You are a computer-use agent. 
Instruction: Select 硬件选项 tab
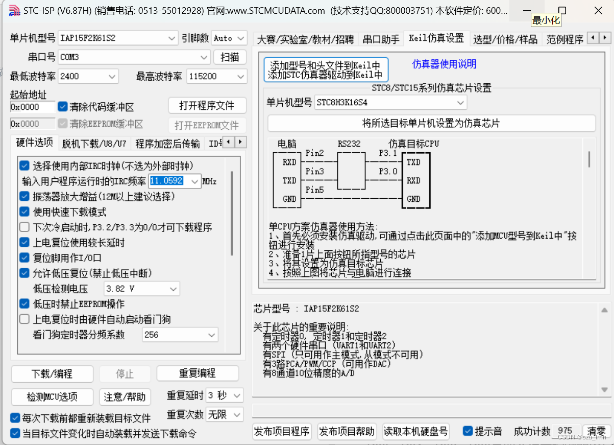pos(35,143)
